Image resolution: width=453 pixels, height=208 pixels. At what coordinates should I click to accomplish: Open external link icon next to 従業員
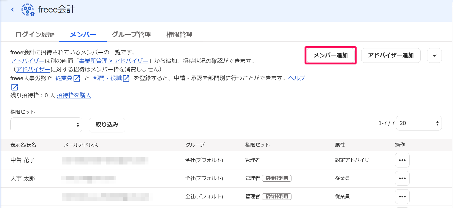click(x=77, y=78)
